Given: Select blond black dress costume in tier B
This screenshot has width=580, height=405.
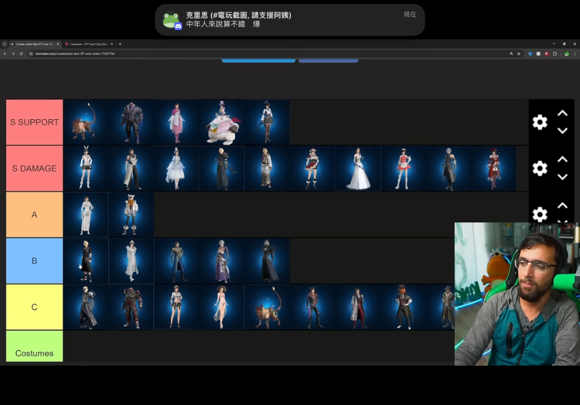Looking at the screenshot, I should pos(86,261).
